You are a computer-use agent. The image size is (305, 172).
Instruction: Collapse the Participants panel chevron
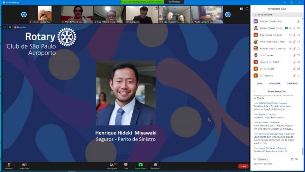[254, 9]
